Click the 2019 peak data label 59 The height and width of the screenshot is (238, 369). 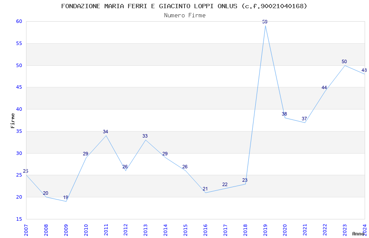265,22
